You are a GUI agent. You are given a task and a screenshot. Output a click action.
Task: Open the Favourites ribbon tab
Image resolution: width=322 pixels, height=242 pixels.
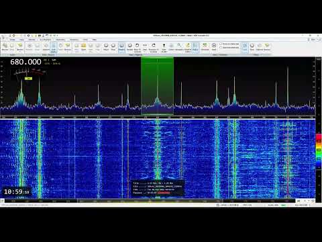coord(60,40)
